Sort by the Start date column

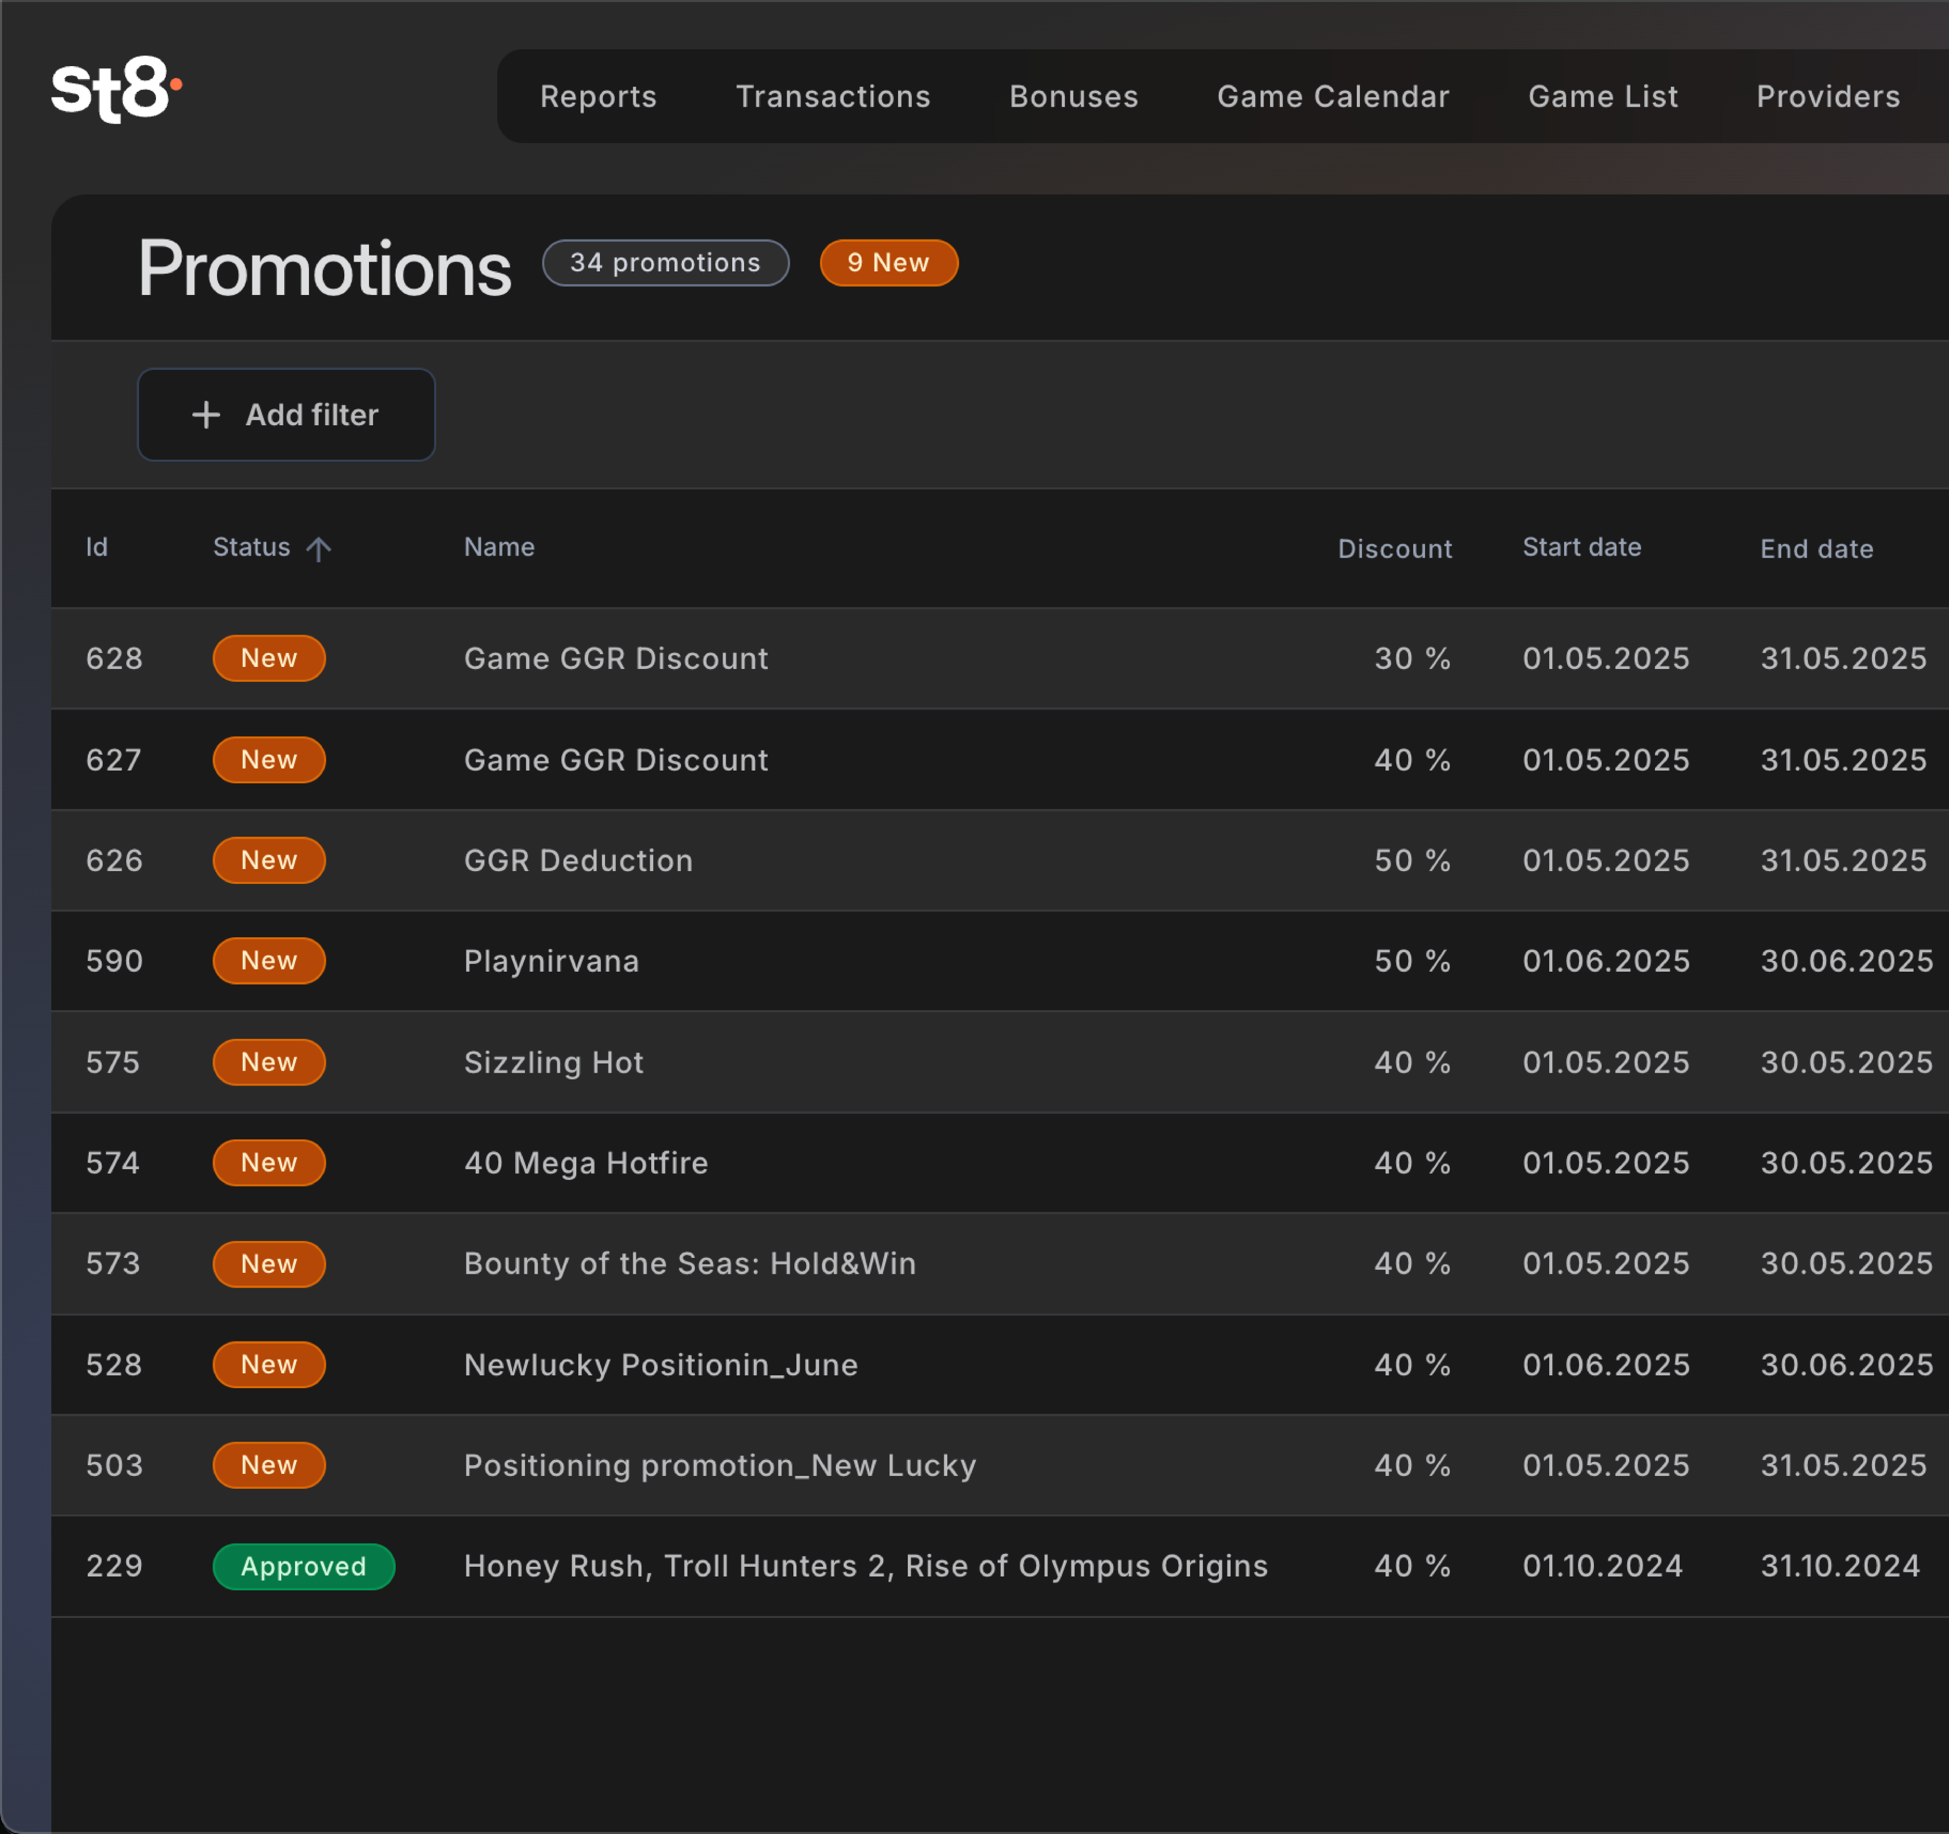1581,547
